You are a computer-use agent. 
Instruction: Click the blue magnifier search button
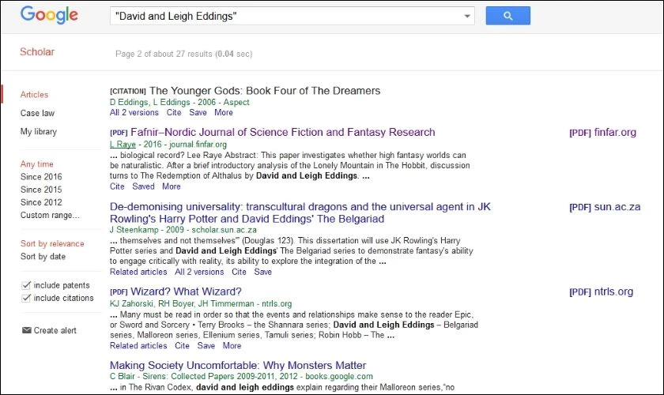(x=507, y=16)
